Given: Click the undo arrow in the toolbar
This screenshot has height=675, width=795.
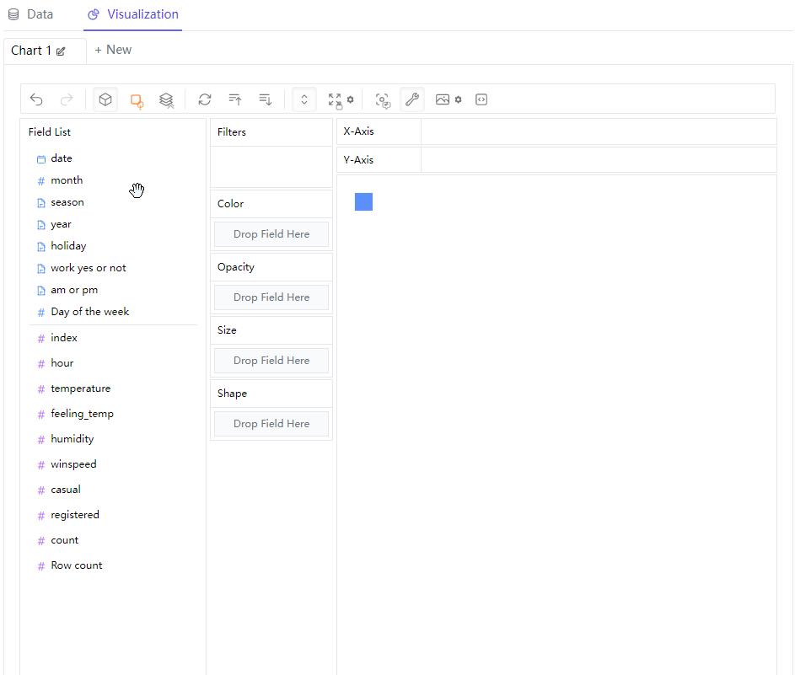Looking at the screenshot, I should (36, 99).
